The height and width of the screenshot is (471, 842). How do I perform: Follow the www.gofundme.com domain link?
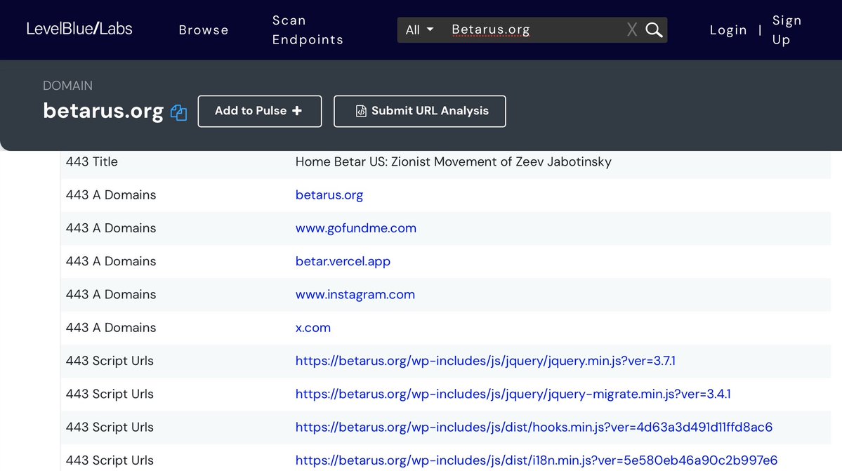click(x=356, y=228)
